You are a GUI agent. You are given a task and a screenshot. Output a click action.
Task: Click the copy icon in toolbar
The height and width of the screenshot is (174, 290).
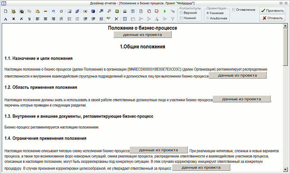[x=29, y=11]
